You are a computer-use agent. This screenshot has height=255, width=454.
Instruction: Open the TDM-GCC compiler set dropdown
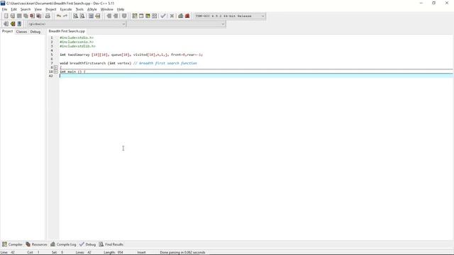pyautogui.click(x=230, y=16)
